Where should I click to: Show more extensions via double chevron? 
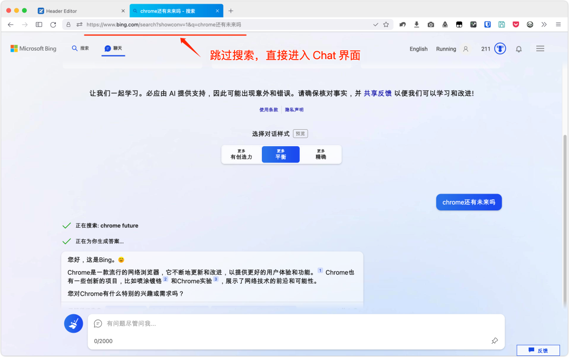544,25
